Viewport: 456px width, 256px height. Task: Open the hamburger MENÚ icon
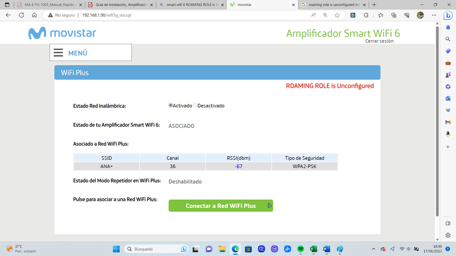[58, 53]
